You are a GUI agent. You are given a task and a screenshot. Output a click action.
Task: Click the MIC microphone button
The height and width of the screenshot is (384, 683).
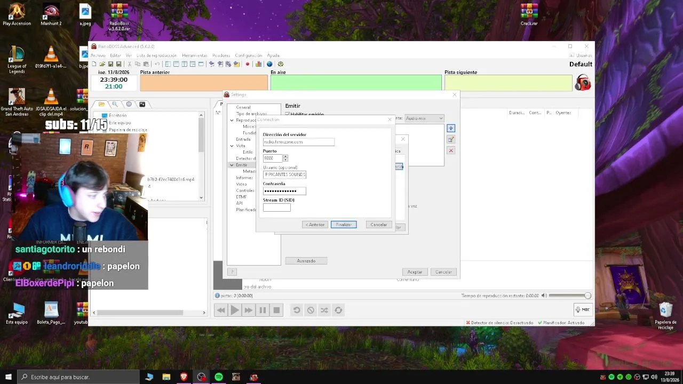click(583, 309)
